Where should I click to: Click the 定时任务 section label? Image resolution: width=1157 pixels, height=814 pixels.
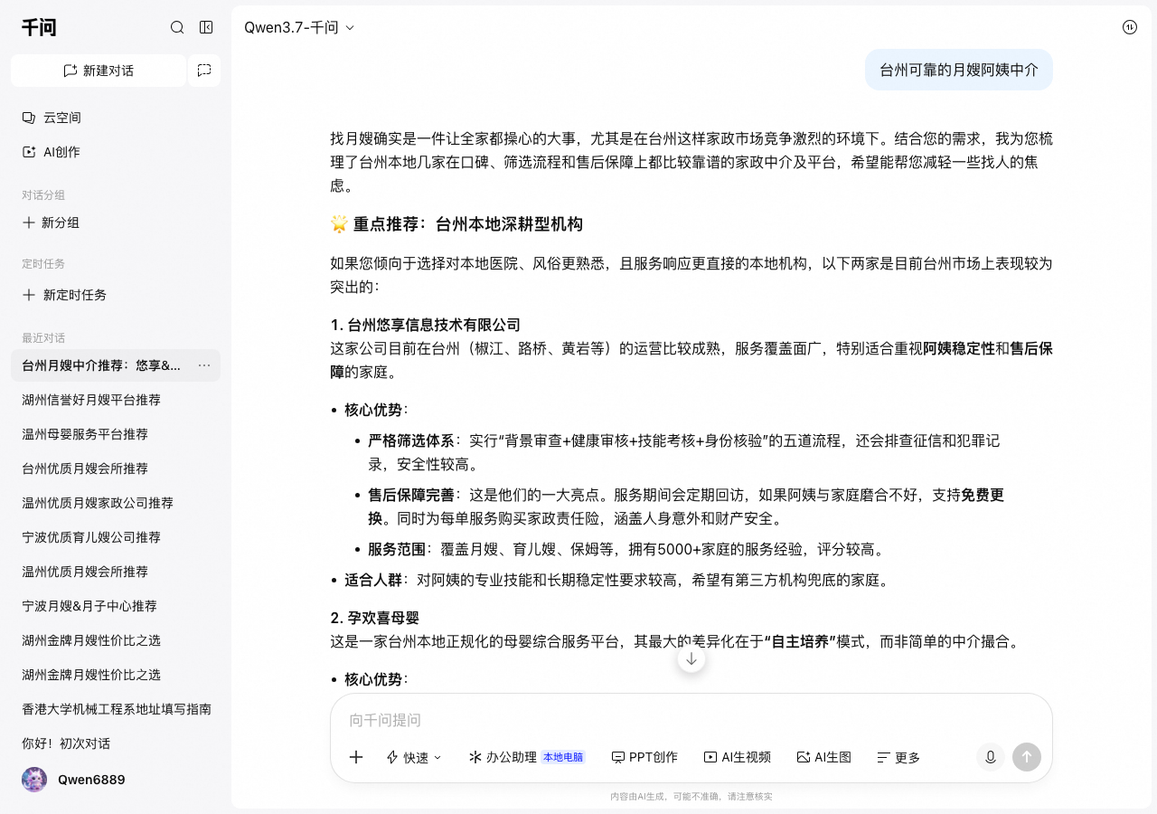[x=43, y=263]
